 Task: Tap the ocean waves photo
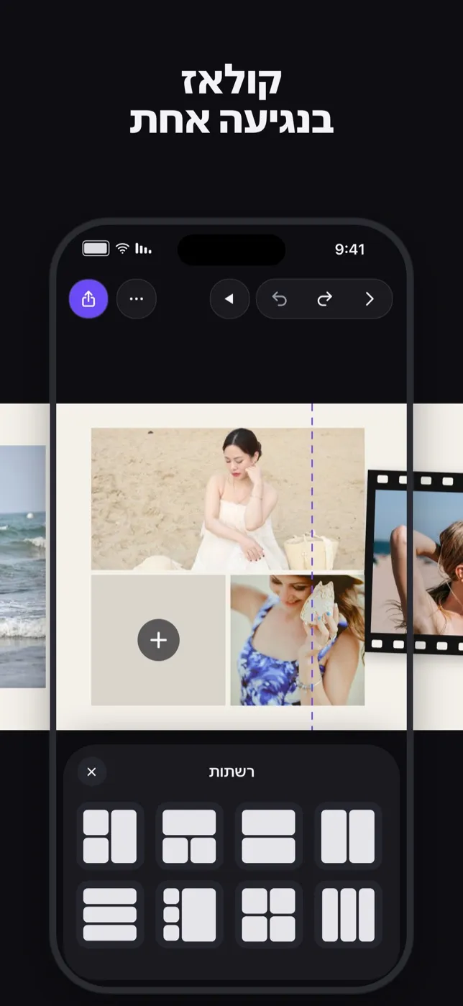click(22, 567)
